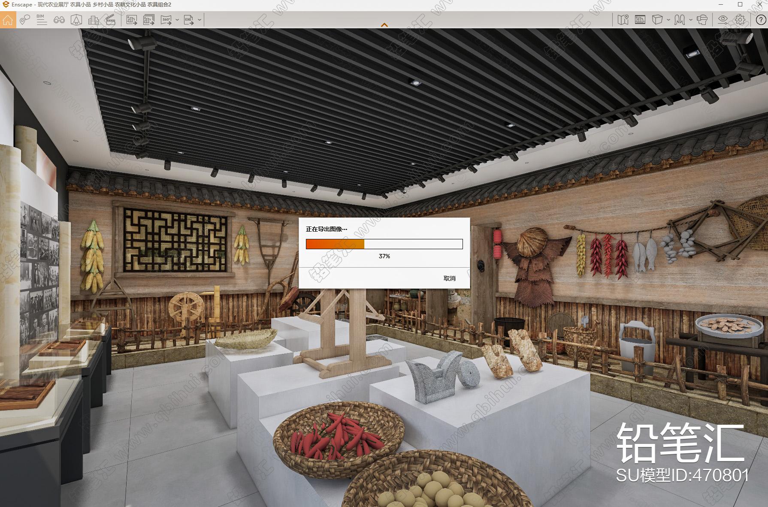The image size is (768, 507).
Task: Expand the projection cube dropdown arrow
Action: (x=668, y=20)
